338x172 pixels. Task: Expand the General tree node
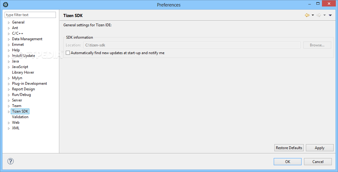click(9, 23)
